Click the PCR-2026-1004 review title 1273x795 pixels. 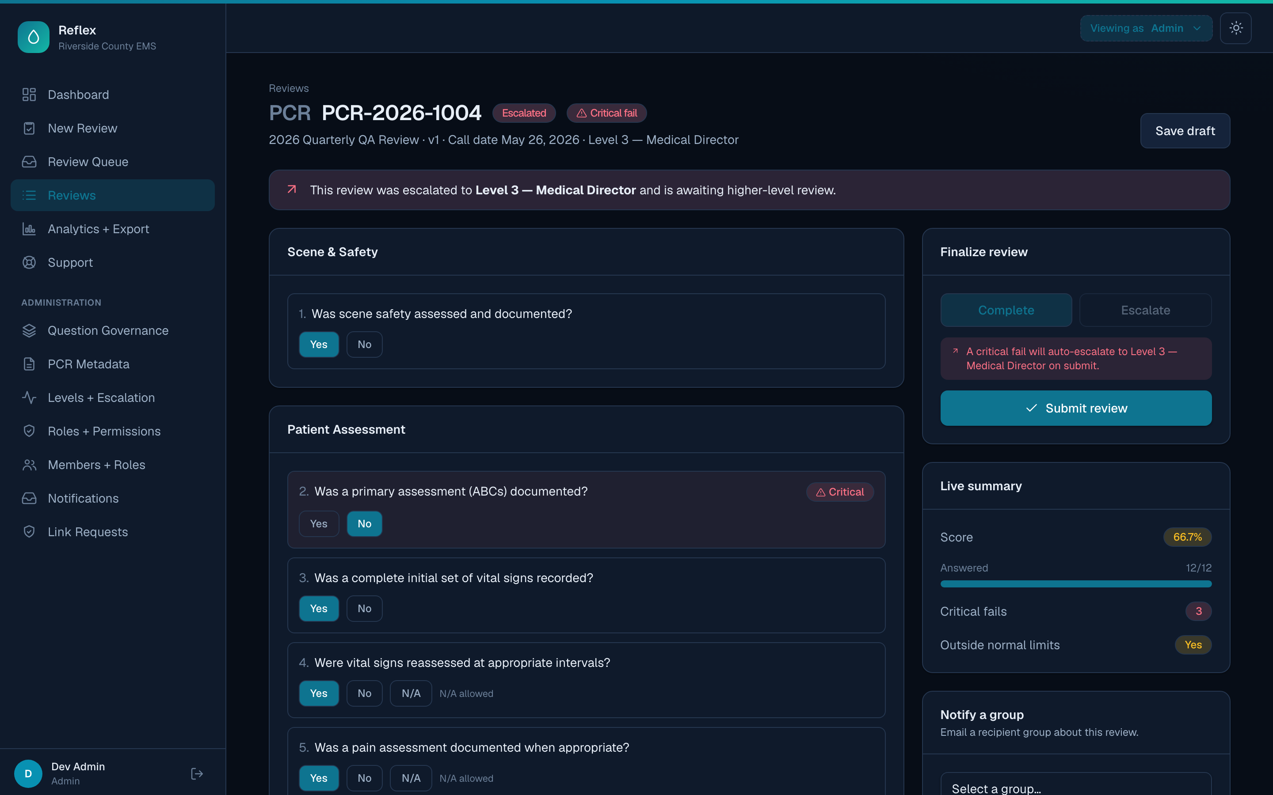pyautogui.click(x=401, y=113)
